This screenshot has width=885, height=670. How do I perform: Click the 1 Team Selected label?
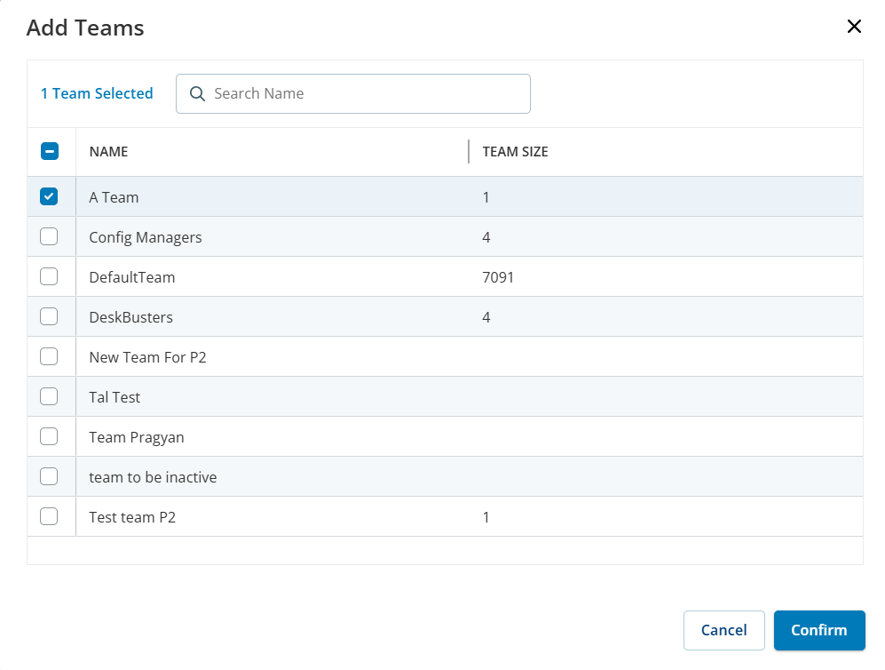point(97,93)
